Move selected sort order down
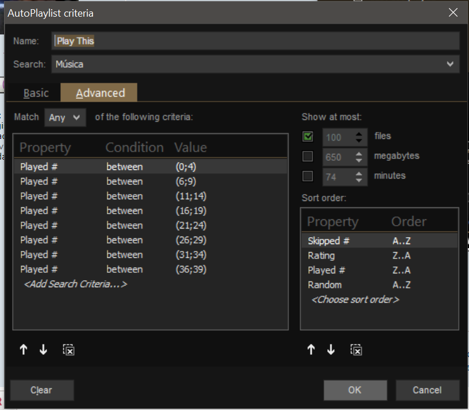469x410 pixels. (x=331, y=350)
